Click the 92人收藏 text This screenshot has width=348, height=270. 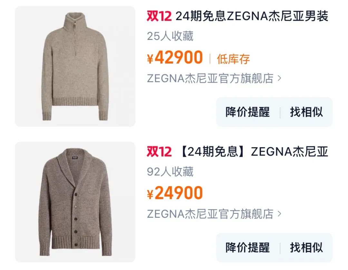[170, 172]
